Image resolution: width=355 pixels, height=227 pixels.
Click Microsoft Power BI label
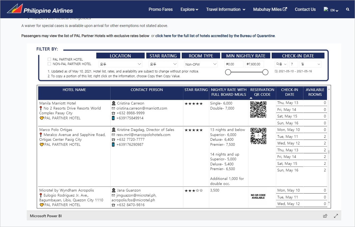click(x=46, y=216)
